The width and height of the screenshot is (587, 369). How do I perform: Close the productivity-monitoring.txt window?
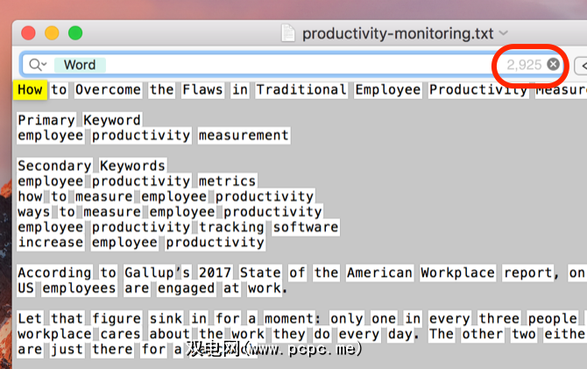point(28,33)
